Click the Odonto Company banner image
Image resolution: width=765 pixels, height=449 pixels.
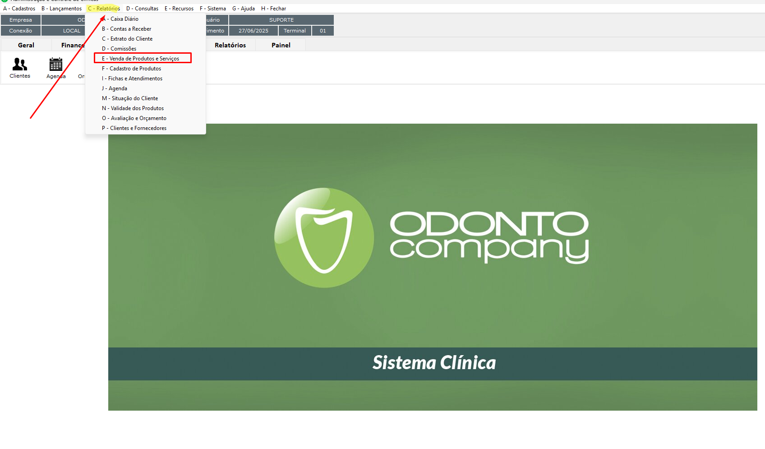433,267
